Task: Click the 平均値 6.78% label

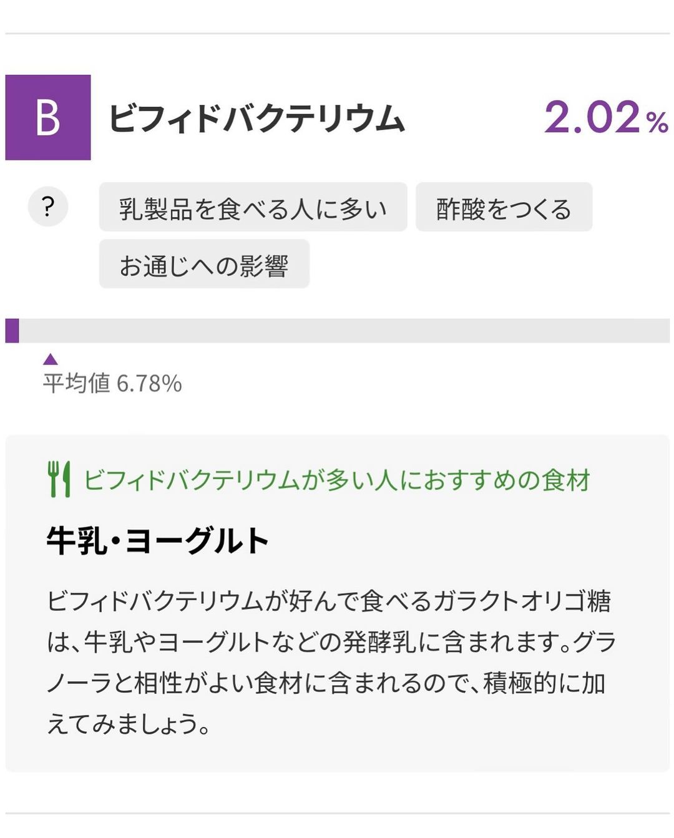Action: [112, 383]
